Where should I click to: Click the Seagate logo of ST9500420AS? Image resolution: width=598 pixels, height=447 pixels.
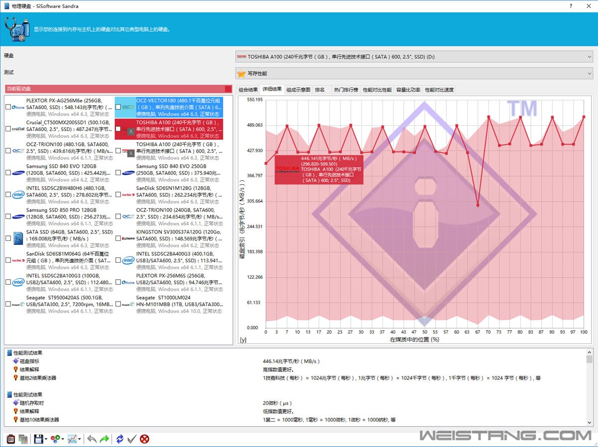click(18, 304)
